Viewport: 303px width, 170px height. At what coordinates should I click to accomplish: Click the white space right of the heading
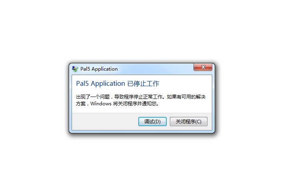185,83
